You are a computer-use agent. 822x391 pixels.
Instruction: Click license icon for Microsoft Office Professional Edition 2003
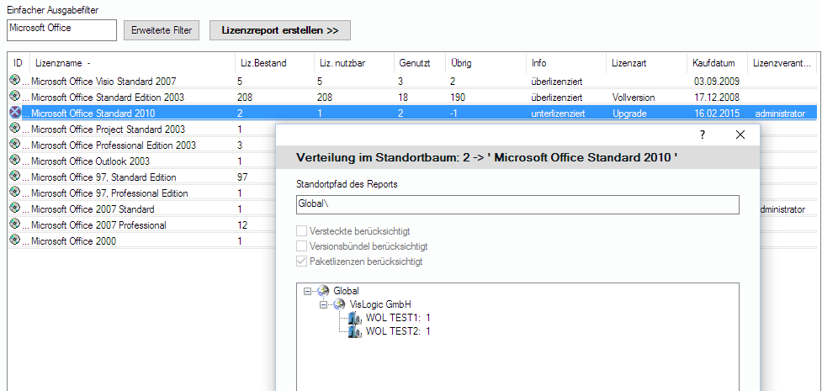pos(14,144)
